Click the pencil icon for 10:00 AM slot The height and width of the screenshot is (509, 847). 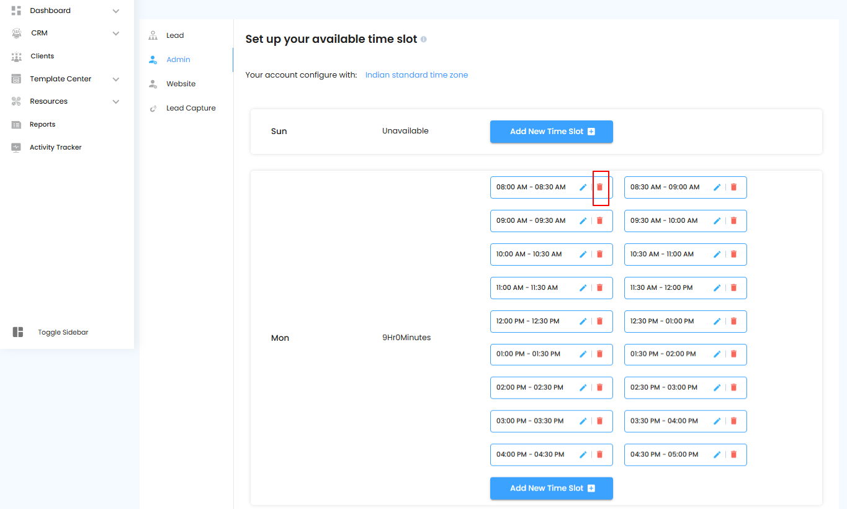tap(583, 254)
